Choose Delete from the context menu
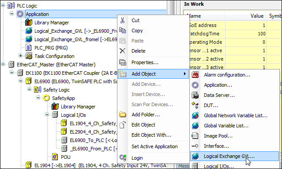The width and height of the screenshot is (282, 169). [153, 51]
